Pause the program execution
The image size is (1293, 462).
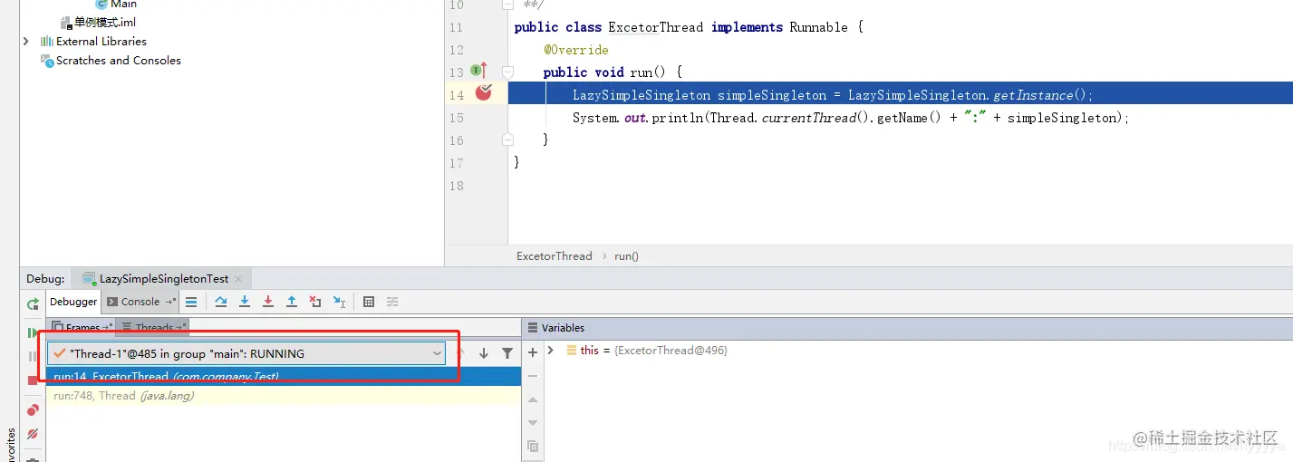click(33, 357)
